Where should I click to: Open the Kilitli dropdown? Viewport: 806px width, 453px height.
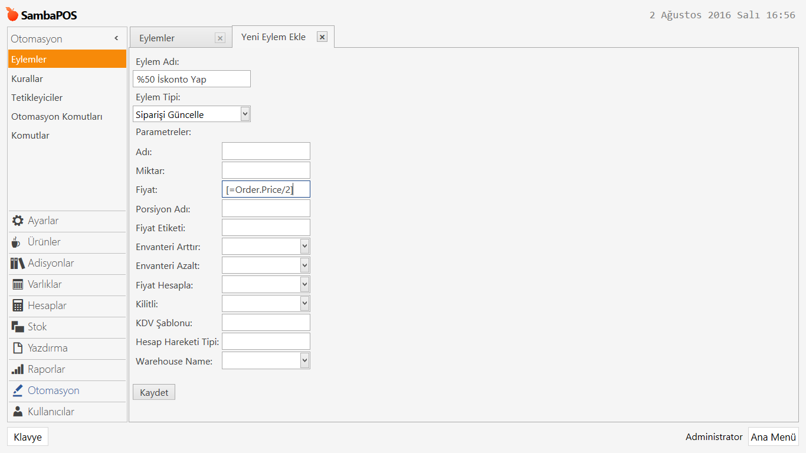(304, 303)
